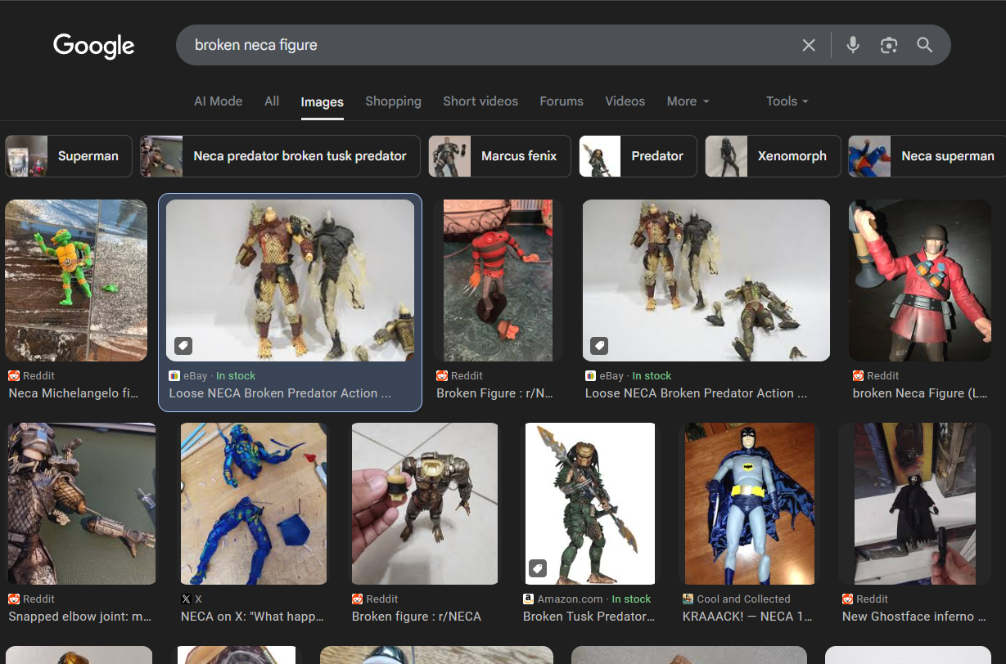The width and height of the screenshot is (1006, 664).
Task: Open 'Broken Tusk Predator...' result title
Action: 589,617
